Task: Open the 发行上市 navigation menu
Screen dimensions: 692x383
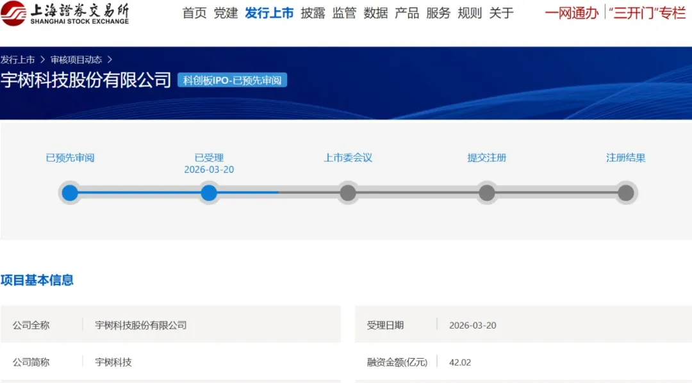Action: (269, 13)
